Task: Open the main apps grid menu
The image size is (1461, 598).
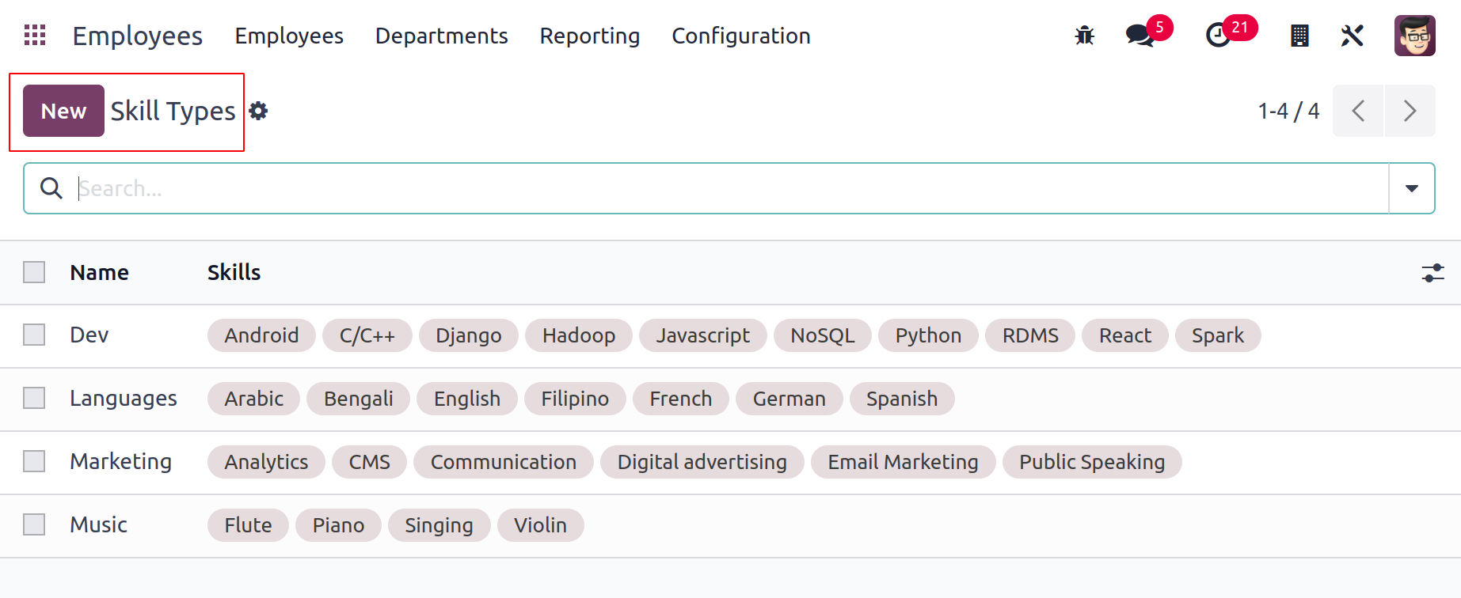Action: [x=35, y=36]
